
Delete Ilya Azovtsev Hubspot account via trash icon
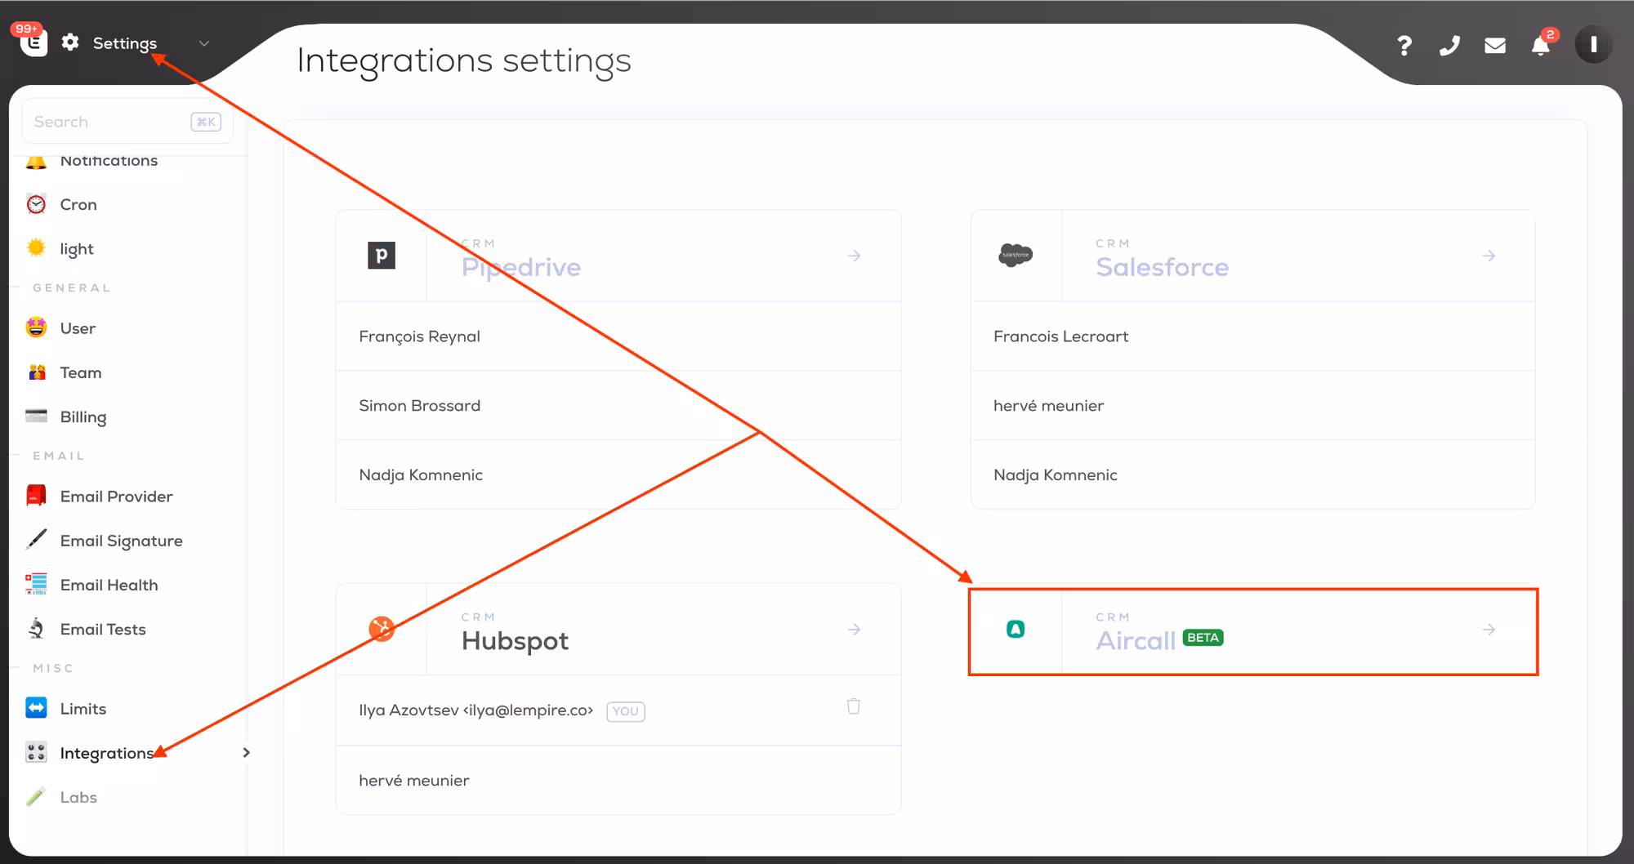tap(853, 706)
